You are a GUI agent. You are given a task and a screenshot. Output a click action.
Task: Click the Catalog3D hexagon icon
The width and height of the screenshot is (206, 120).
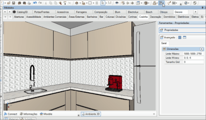14,12
